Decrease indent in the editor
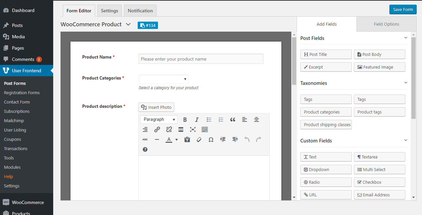The image size is (422, 215). 223,139
